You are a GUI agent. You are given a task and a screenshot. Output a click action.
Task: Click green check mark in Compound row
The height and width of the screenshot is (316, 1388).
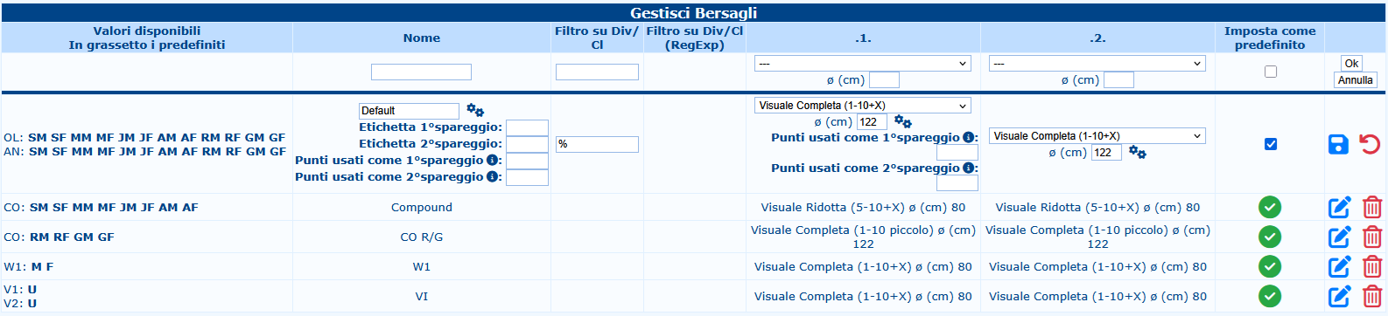click(1270, 208)
